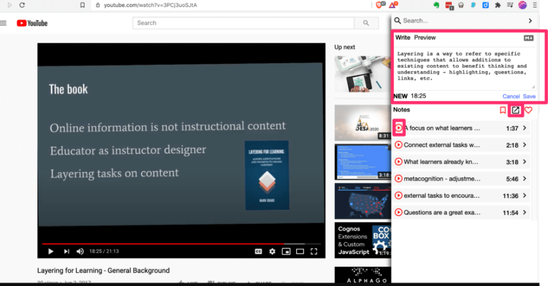Open the YouTube guide hamburger menu
The height and width of the screenshot is (286, 548).
pos(4,23)
